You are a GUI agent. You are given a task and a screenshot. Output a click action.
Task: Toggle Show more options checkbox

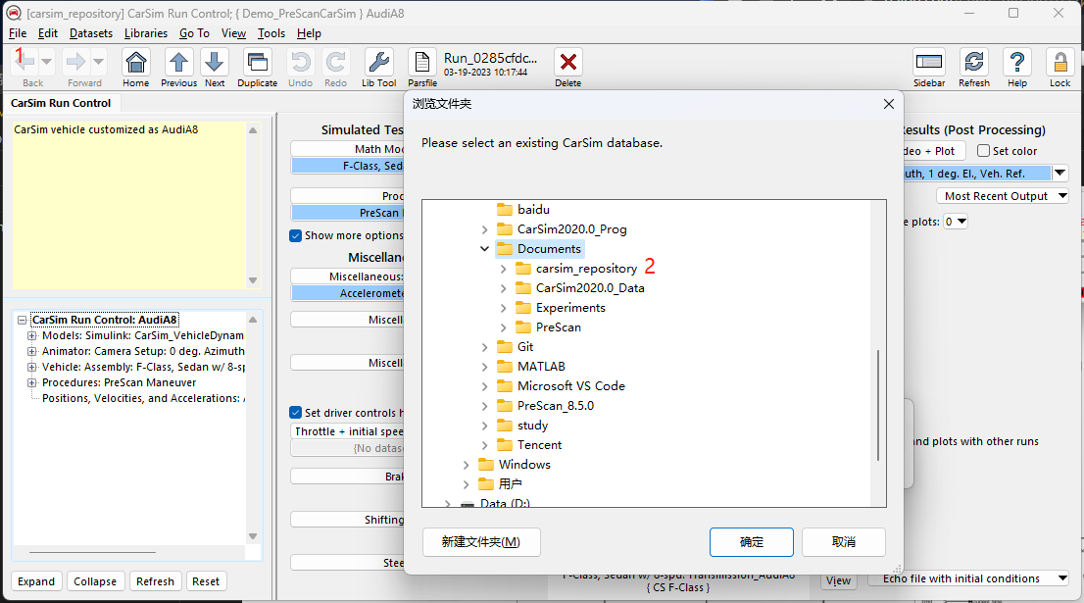tap(295, 235)
